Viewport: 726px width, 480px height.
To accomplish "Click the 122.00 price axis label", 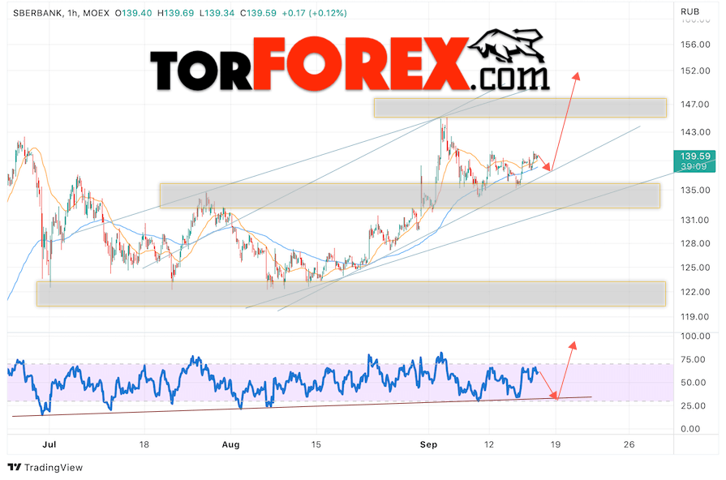I will click(x=695, y=292).
